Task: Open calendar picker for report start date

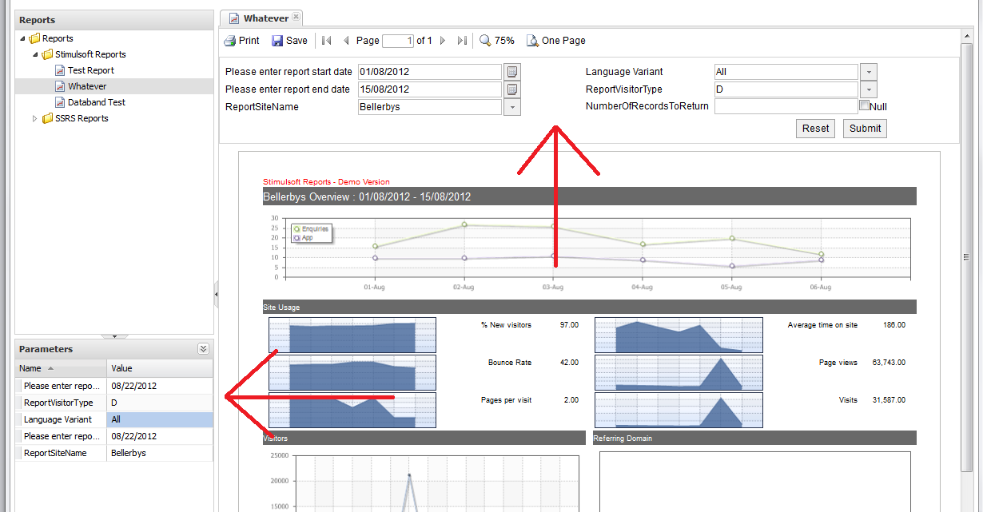Action: [x=512, y=72]
